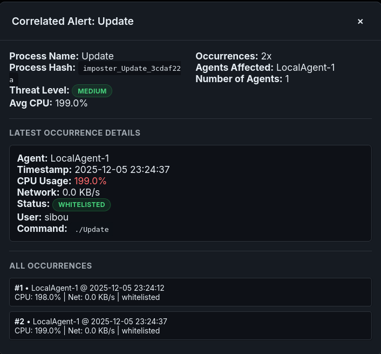Click the Latest Occurrence Details heading
This screenshot has height=354, width=381.
point(75,133)
